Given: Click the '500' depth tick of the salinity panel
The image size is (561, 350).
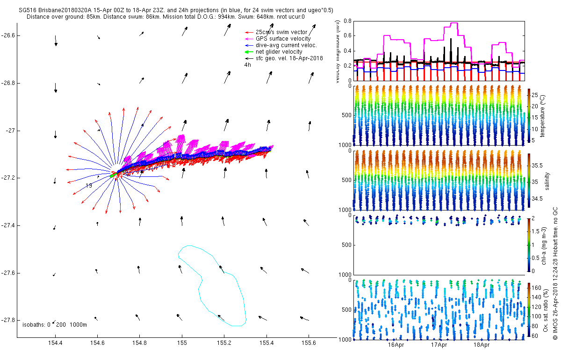Looking at the screenshot, I should click(346, 180).
